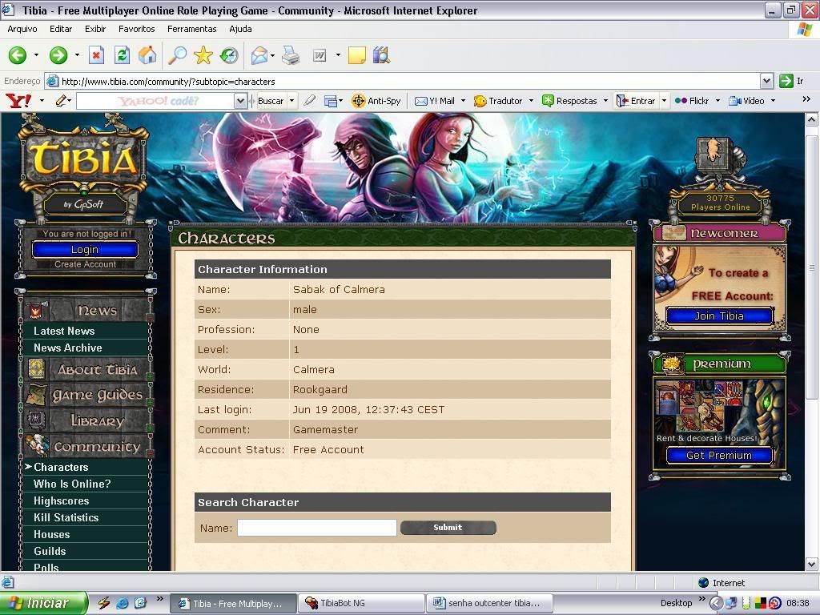Refresh the page with the Refresh icon
Screen dimensions: 820x615
tap(122, 55)
